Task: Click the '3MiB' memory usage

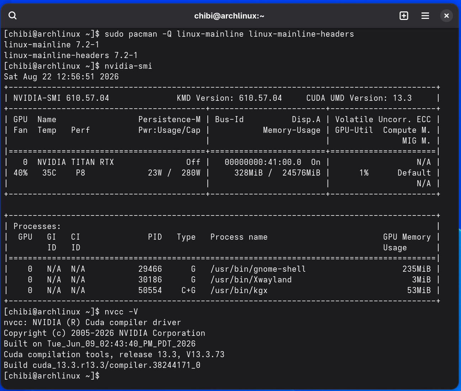Action: (x=421, y=280)
